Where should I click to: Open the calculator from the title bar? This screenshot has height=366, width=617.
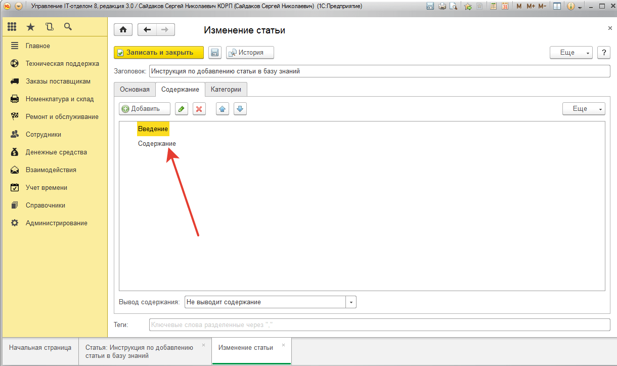coord(493,7)
